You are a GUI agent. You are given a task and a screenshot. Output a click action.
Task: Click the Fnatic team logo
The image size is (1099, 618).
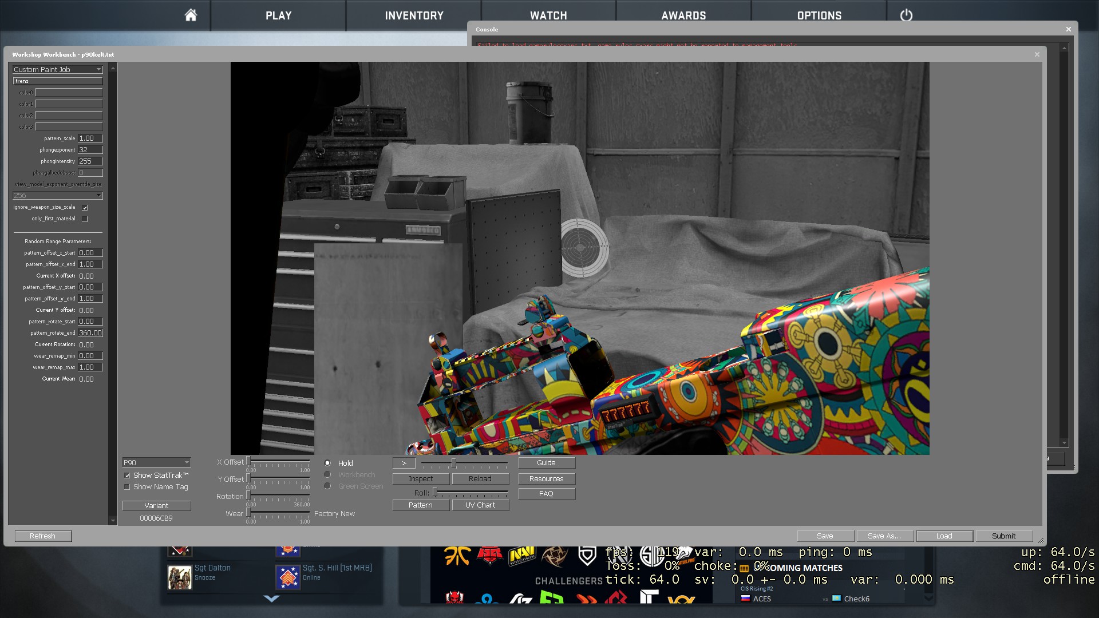coord(457,555)
